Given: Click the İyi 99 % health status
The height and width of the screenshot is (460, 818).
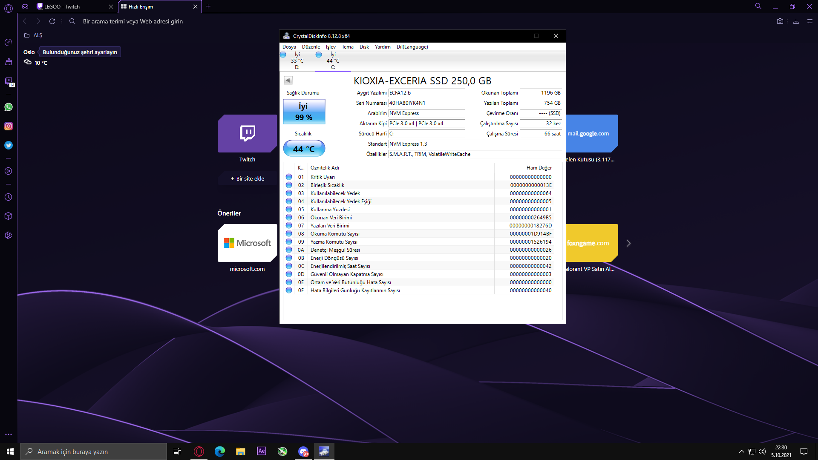Looking at the screenshot, I should pyautogui.click(x=304, y=112).
